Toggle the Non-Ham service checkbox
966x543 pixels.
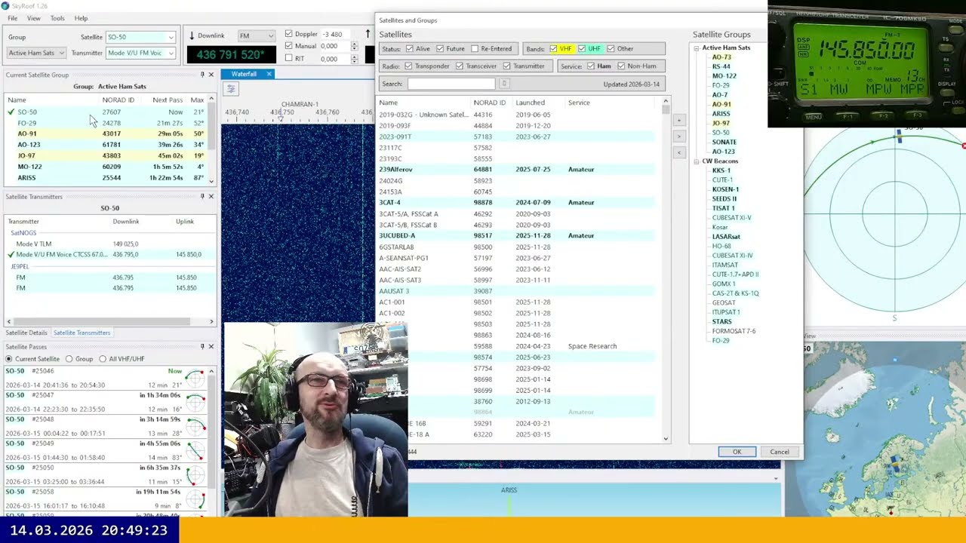tap(621, 66)
